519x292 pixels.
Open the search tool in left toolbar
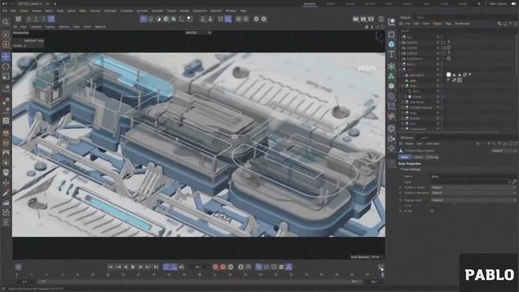point(6,22)
